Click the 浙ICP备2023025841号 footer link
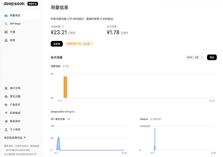223x157 pixels. [18, 150]
